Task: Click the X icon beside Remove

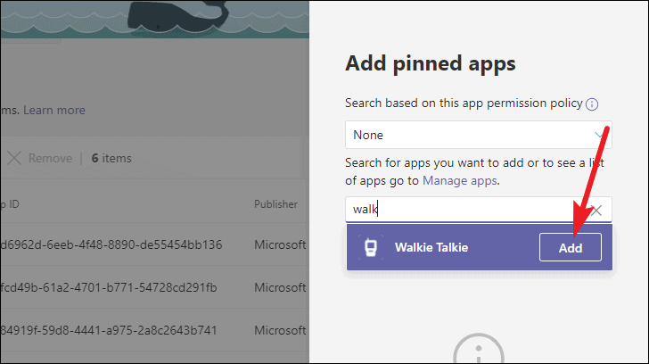Action: (13, 158)
